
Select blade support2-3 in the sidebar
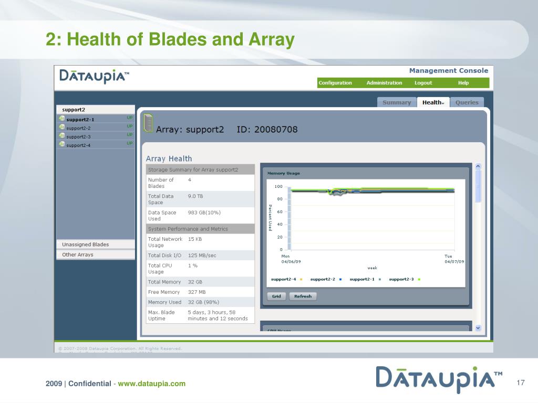click(96, 136)
